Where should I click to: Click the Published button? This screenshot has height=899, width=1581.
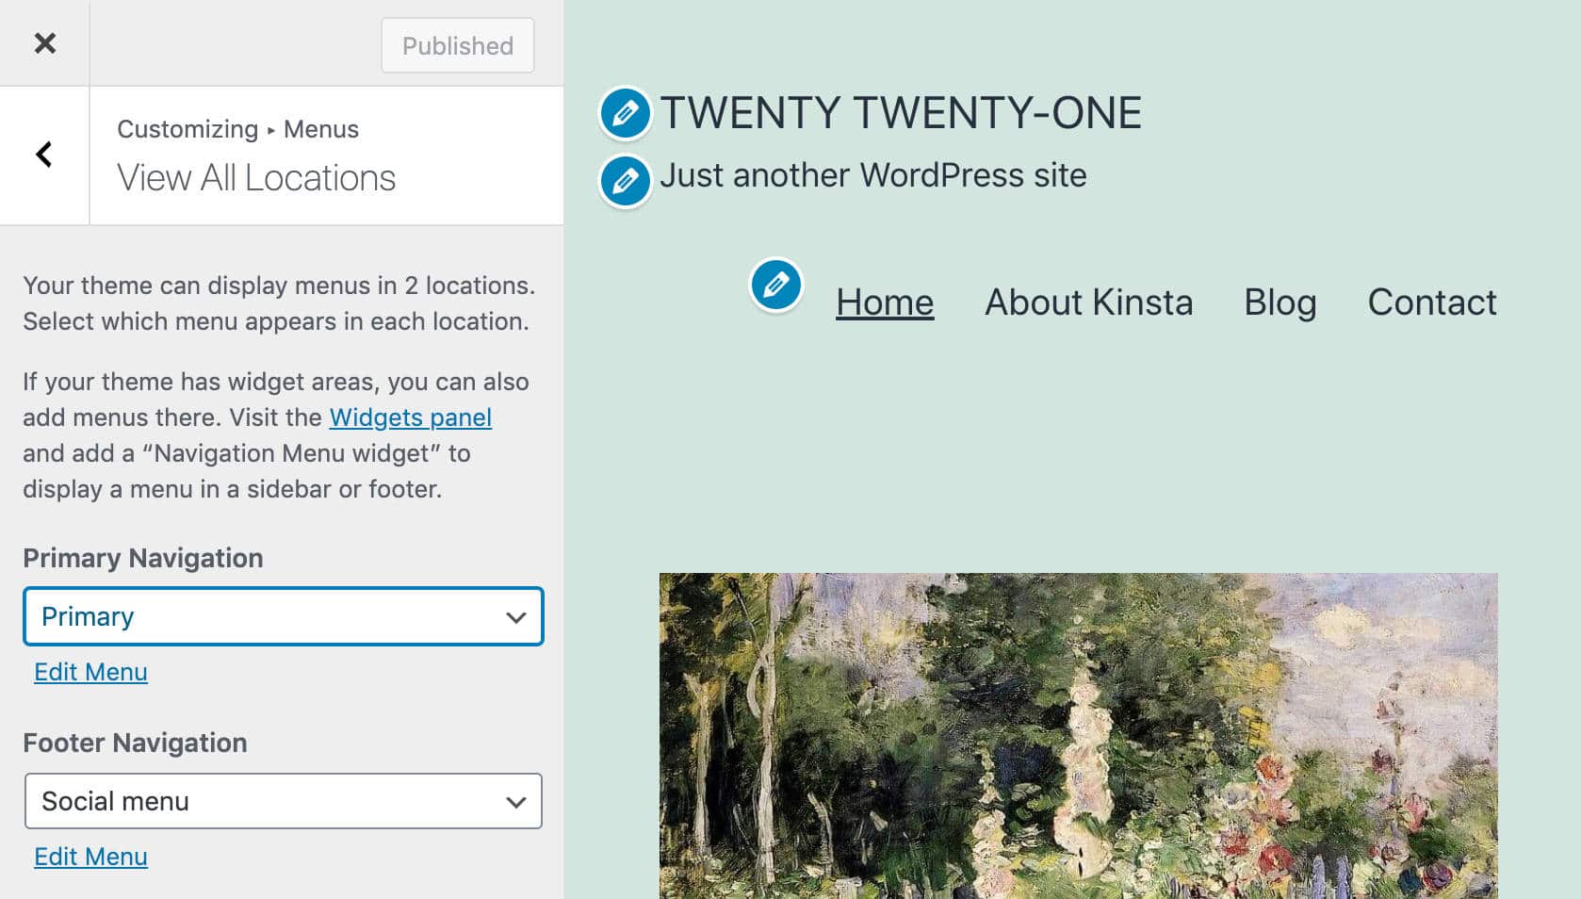point(457,45)
